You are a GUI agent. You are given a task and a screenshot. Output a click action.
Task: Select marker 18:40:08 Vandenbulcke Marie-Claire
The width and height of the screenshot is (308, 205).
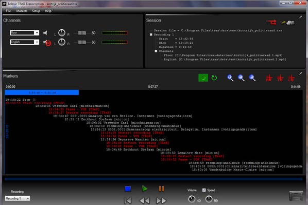[x=233, y=170]
